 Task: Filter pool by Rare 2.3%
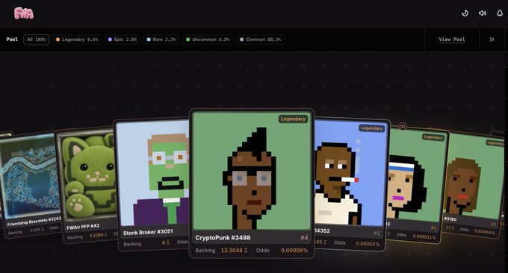pos(161,40)
